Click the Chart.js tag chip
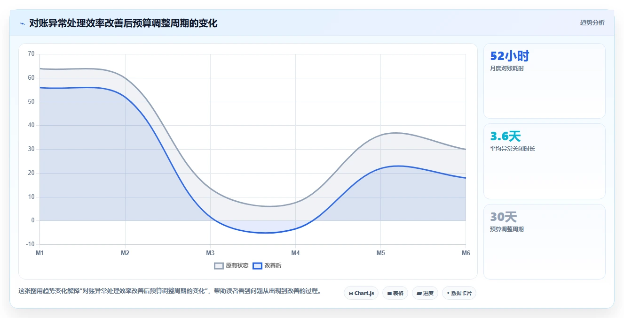624x318 pixels. coord(361,293)
